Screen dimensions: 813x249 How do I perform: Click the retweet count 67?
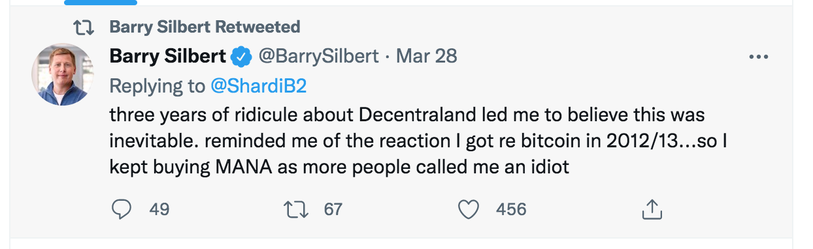click(333, 209)
